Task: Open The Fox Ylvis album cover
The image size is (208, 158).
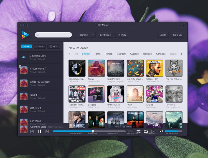Action: click(x=174, y=68)
